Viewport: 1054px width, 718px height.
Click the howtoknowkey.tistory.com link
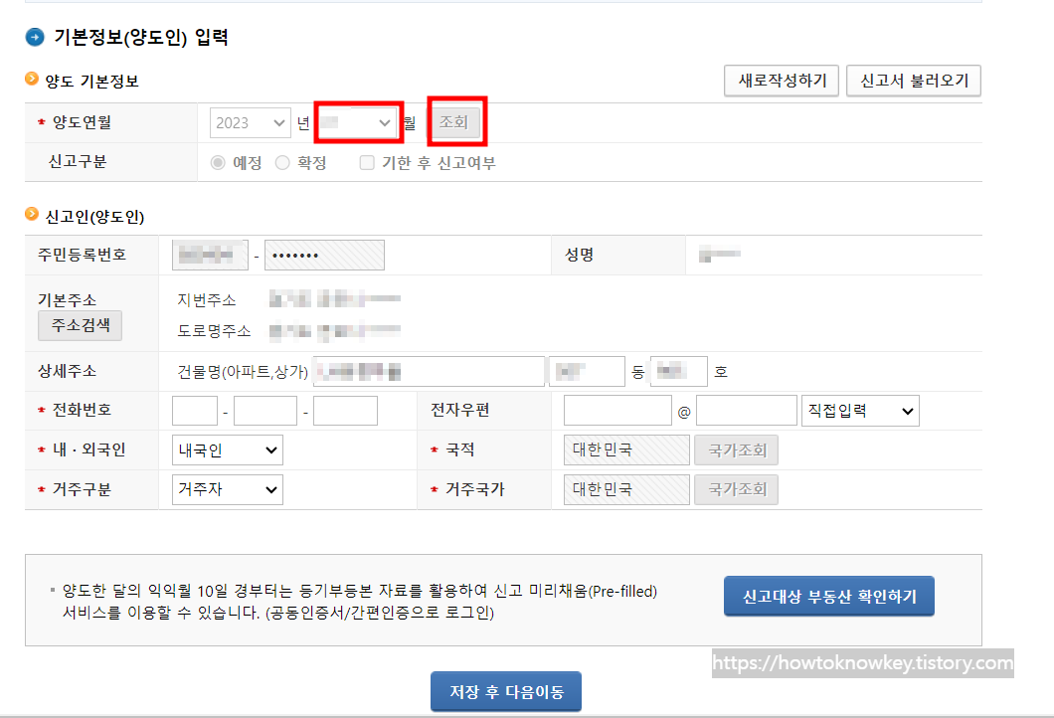[x=862, y=662]
